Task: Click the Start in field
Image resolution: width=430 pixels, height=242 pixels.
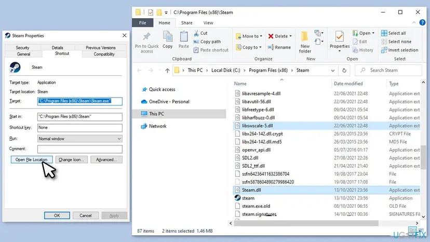Action: (80, 117)
